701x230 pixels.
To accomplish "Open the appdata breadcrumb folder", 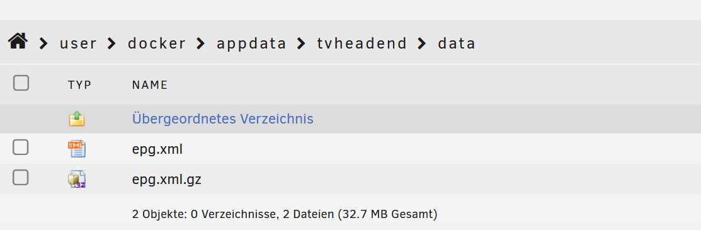I will click(251, 44).
